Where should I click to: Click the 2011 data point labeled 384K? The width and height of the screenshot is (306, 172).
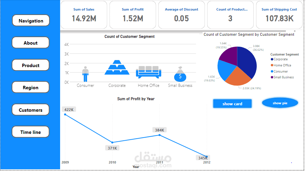pyautogui.click(x=159, y=135)
